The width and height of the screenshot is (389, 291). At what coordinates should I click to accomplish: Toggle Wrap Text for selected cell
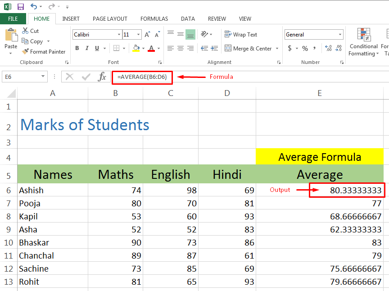tap(241, 35)
